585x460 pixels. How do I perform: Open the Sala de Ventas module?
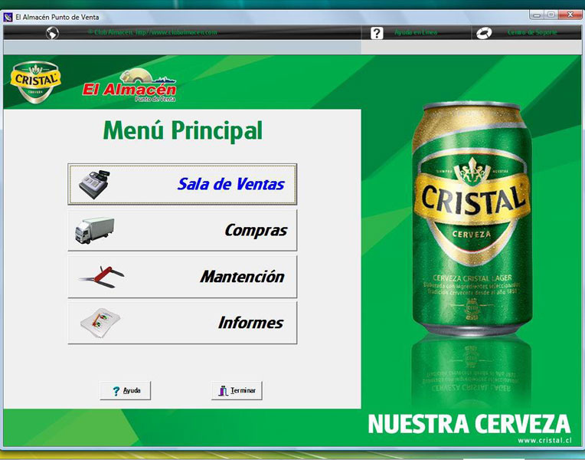tap(182, 184)
